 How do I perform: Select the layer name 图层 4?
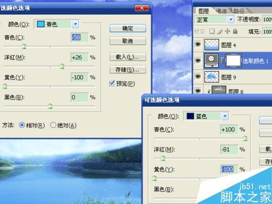point(228,45)
